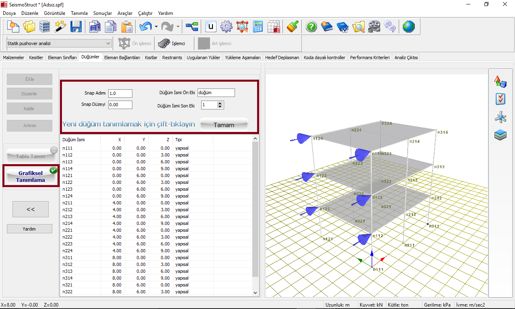The height and width of the screenshot is (309, 515).
Task: Click the layers icon in side panel
Action: [500, 135]
